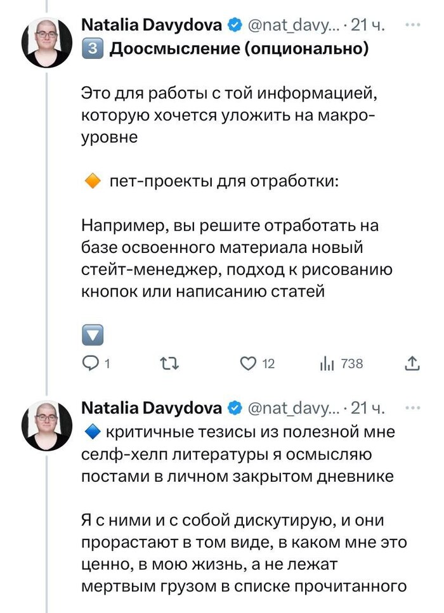Open Natalia Davydova name on first tweet
This screenshot has height=613, width=444.
click(x=152, y=25)
